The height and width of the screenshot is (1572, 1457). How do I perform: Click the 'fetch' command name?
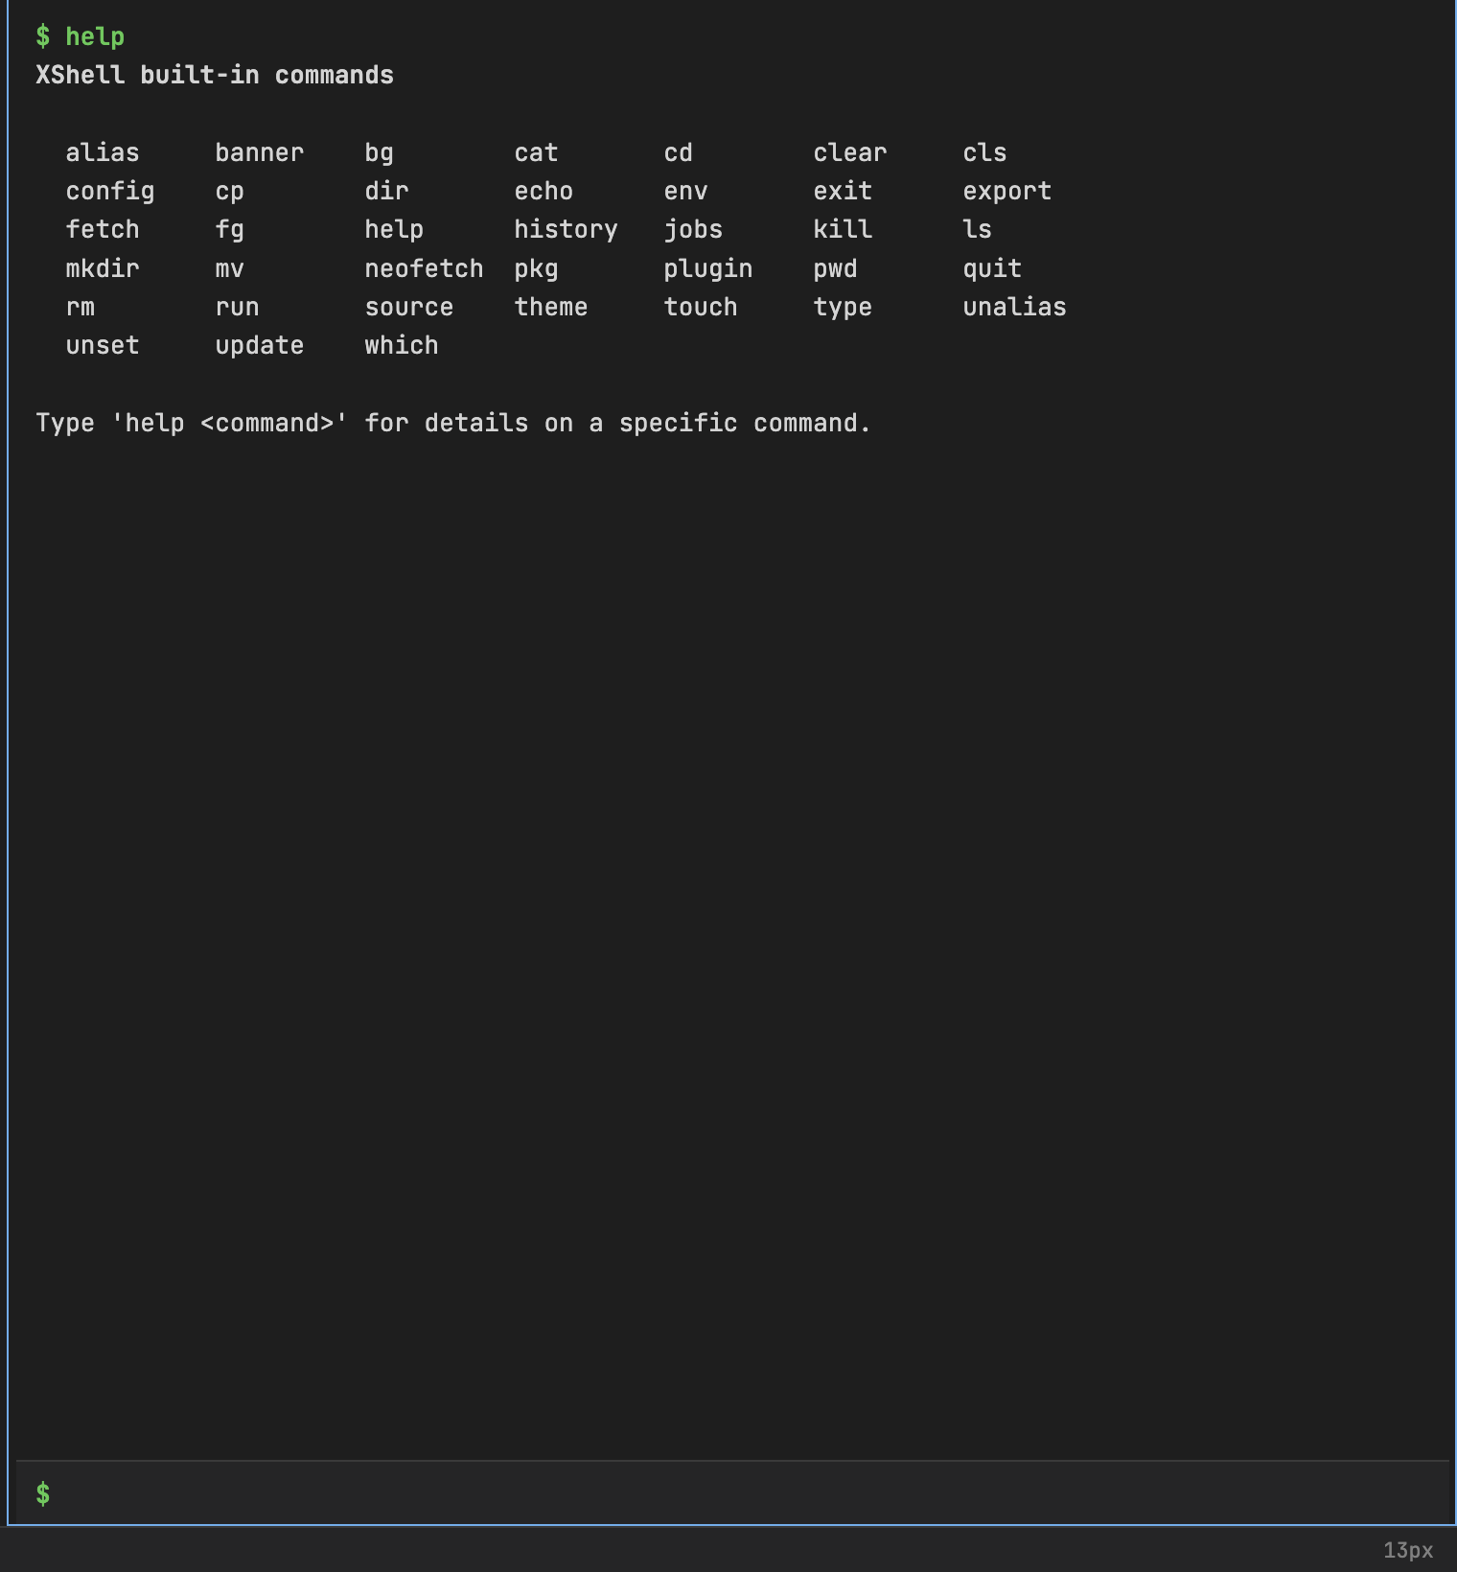point(103,230)
